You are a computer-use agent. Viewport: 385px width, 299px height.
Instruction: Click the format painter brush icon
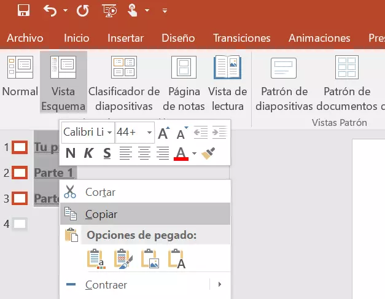tap(209, 153)
